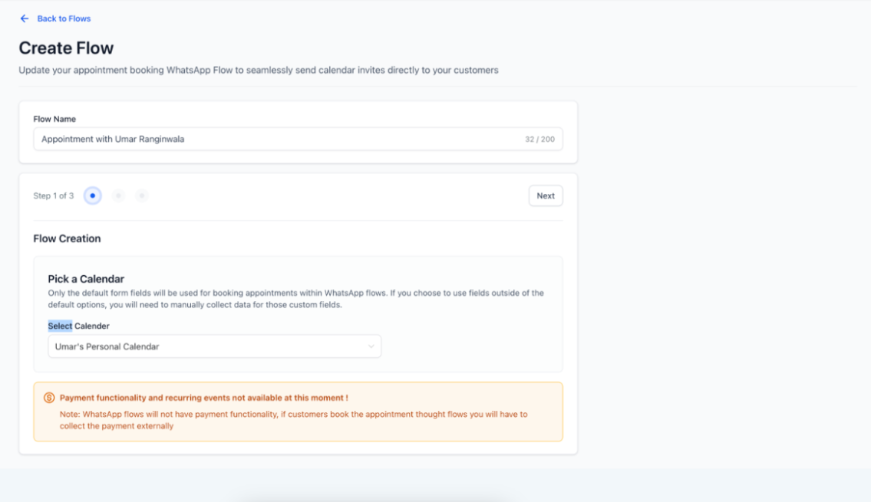Click the Flow Name label
871x502 pixels.
[x=54, y=119]
